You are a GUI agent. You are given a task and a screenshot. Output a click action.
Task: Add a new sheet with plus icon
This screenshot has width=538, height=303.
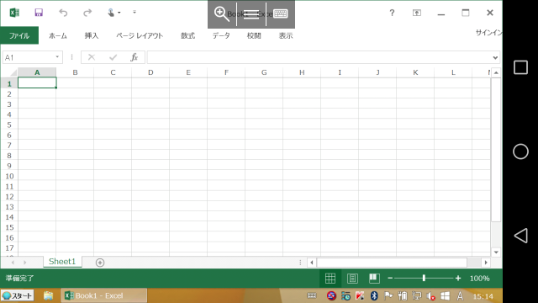coord(100,263)
